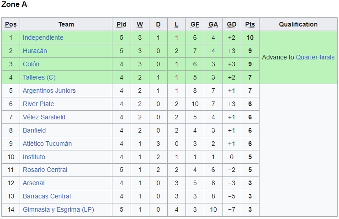
Task: Click the Huracán team link
Action: coord(35,51)
